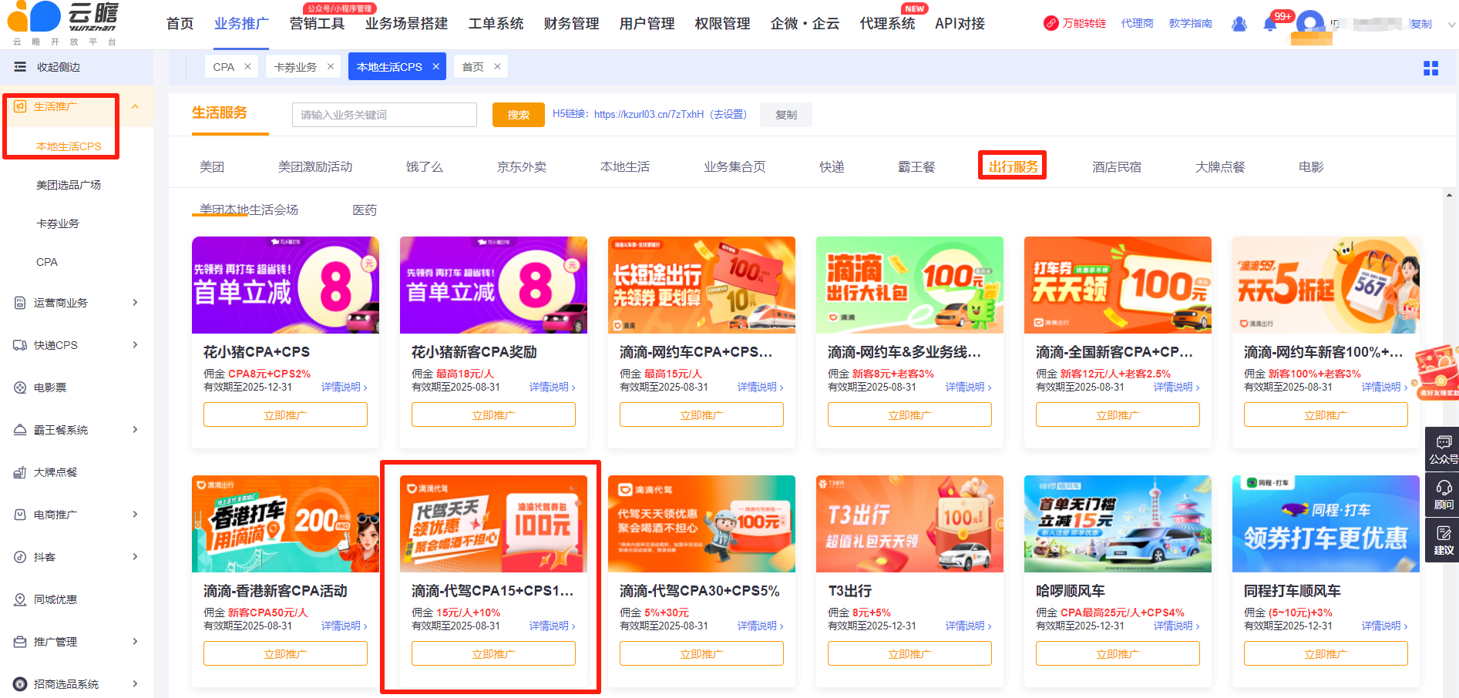Switch to the 酒店民宿 category tab
Viewport: 1459px width, 698px height.
[x=1117, y=166]
